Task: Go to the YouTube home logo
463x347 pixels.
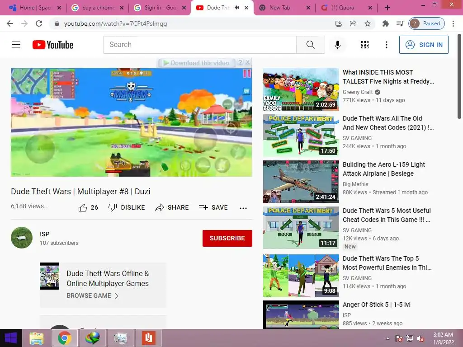Action: pyautogui.click(x=53, y=45)
